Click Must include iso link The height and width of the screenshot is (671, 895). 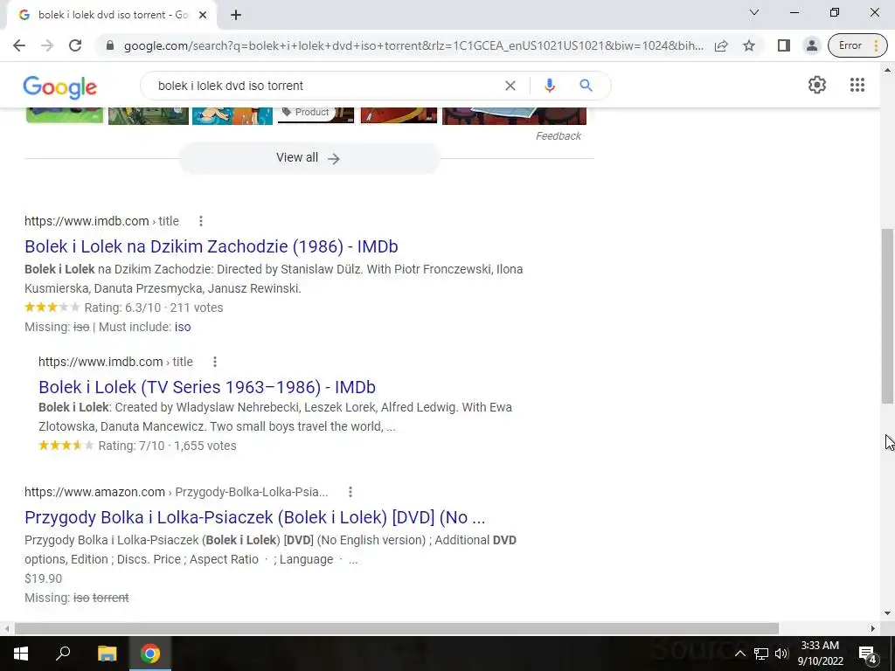pyautogui.click(x=183, y=327)
